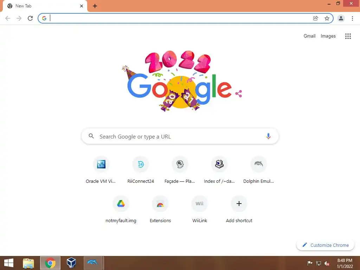Open the Oracle VM VirtualBox shortcut
This screenshot has height=270, width=360.
point(101,171)
